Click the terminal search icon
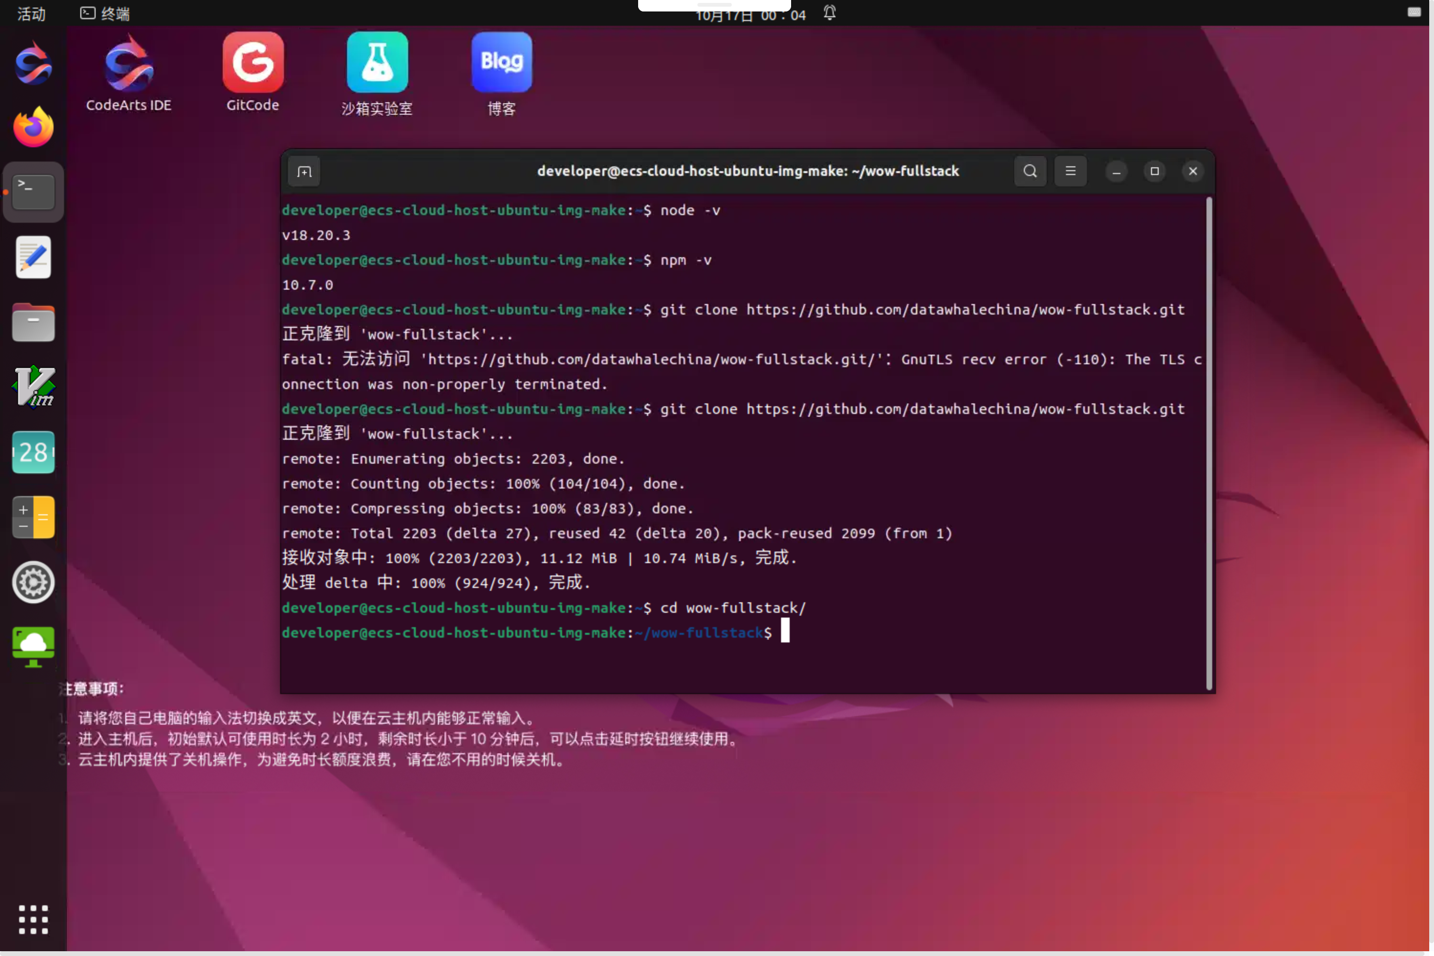1434x956 pixels. [x=1030, y=171]
